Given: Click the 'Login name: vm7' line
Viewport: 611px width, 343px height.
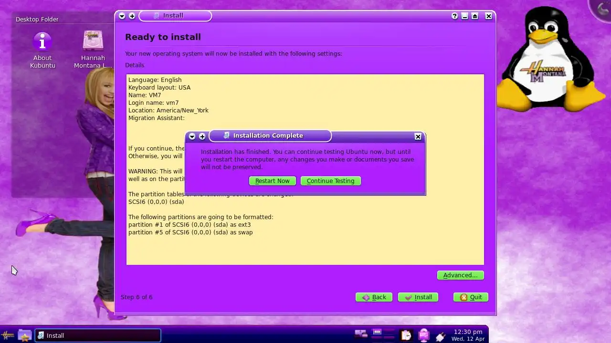Looking at the screenshot, I should pos(153,103).
